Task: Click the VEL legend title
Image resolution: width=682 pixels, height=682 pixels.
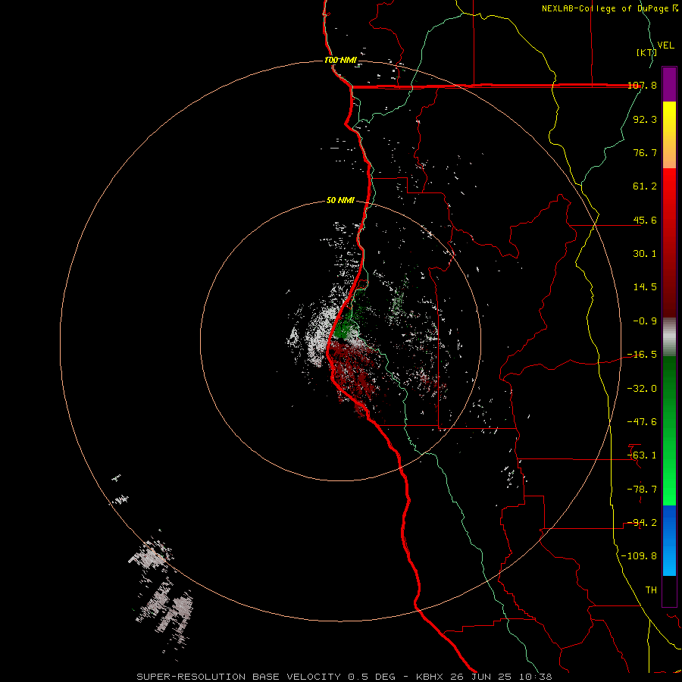Action: tap(665, 45)
